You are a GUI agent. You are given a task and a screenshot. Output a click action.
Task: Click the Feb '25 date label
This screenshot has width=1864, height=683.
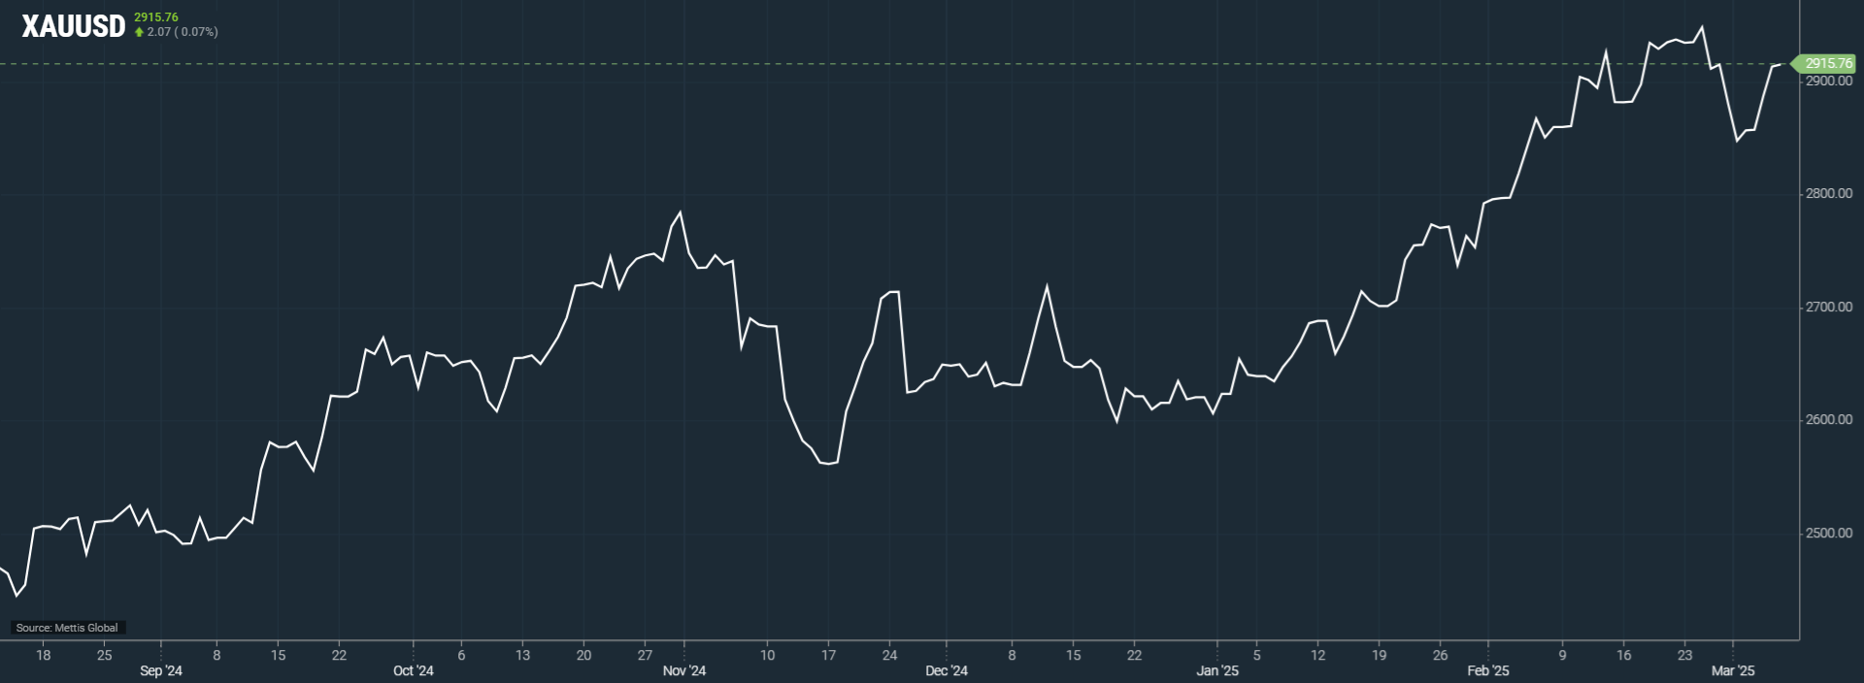[1488, 670]
